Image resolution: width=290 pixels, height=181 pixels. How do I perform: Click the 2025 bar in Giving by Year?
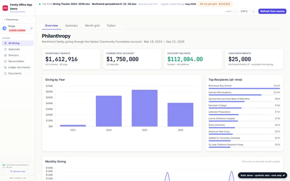pyautogui.click(x=145, y=108)
